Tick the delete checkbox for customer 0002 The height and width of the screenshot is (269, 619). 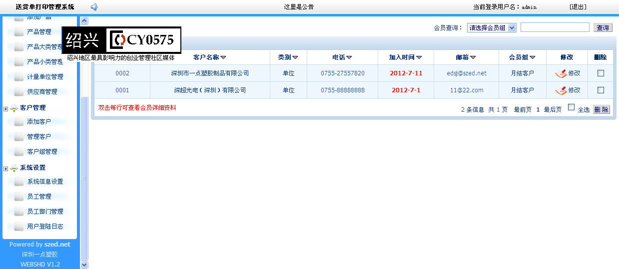601,73
